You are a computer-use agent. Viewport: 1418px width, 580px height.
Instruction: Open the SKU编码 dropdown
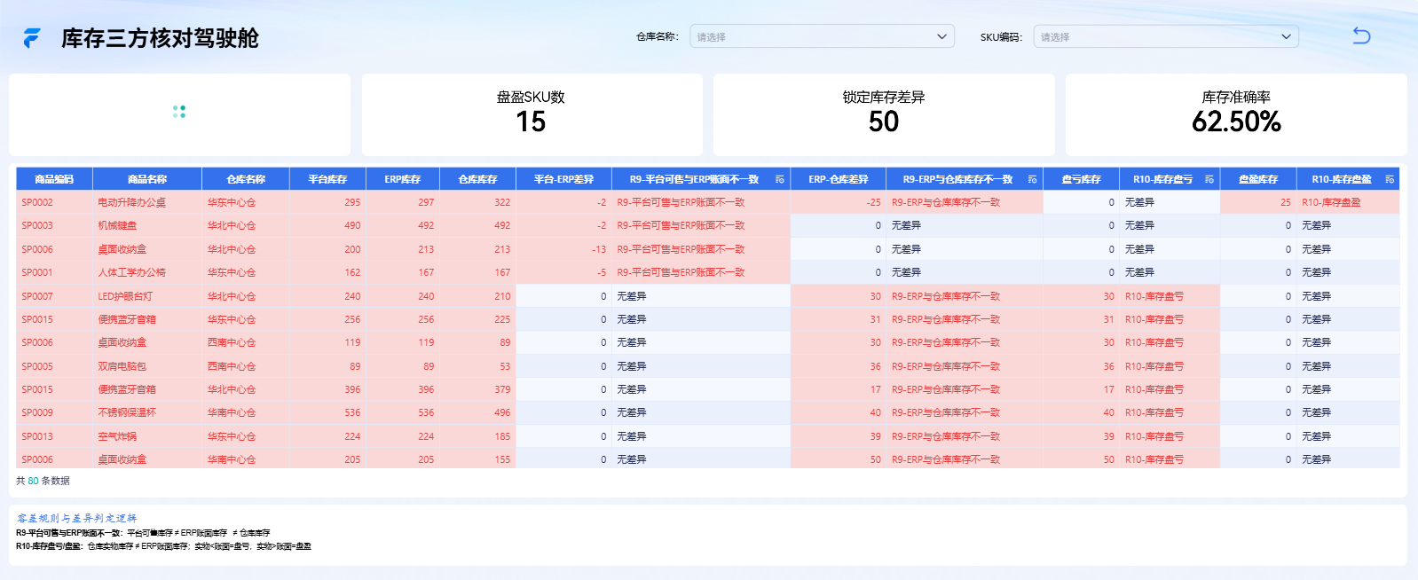pos(1166,36)
